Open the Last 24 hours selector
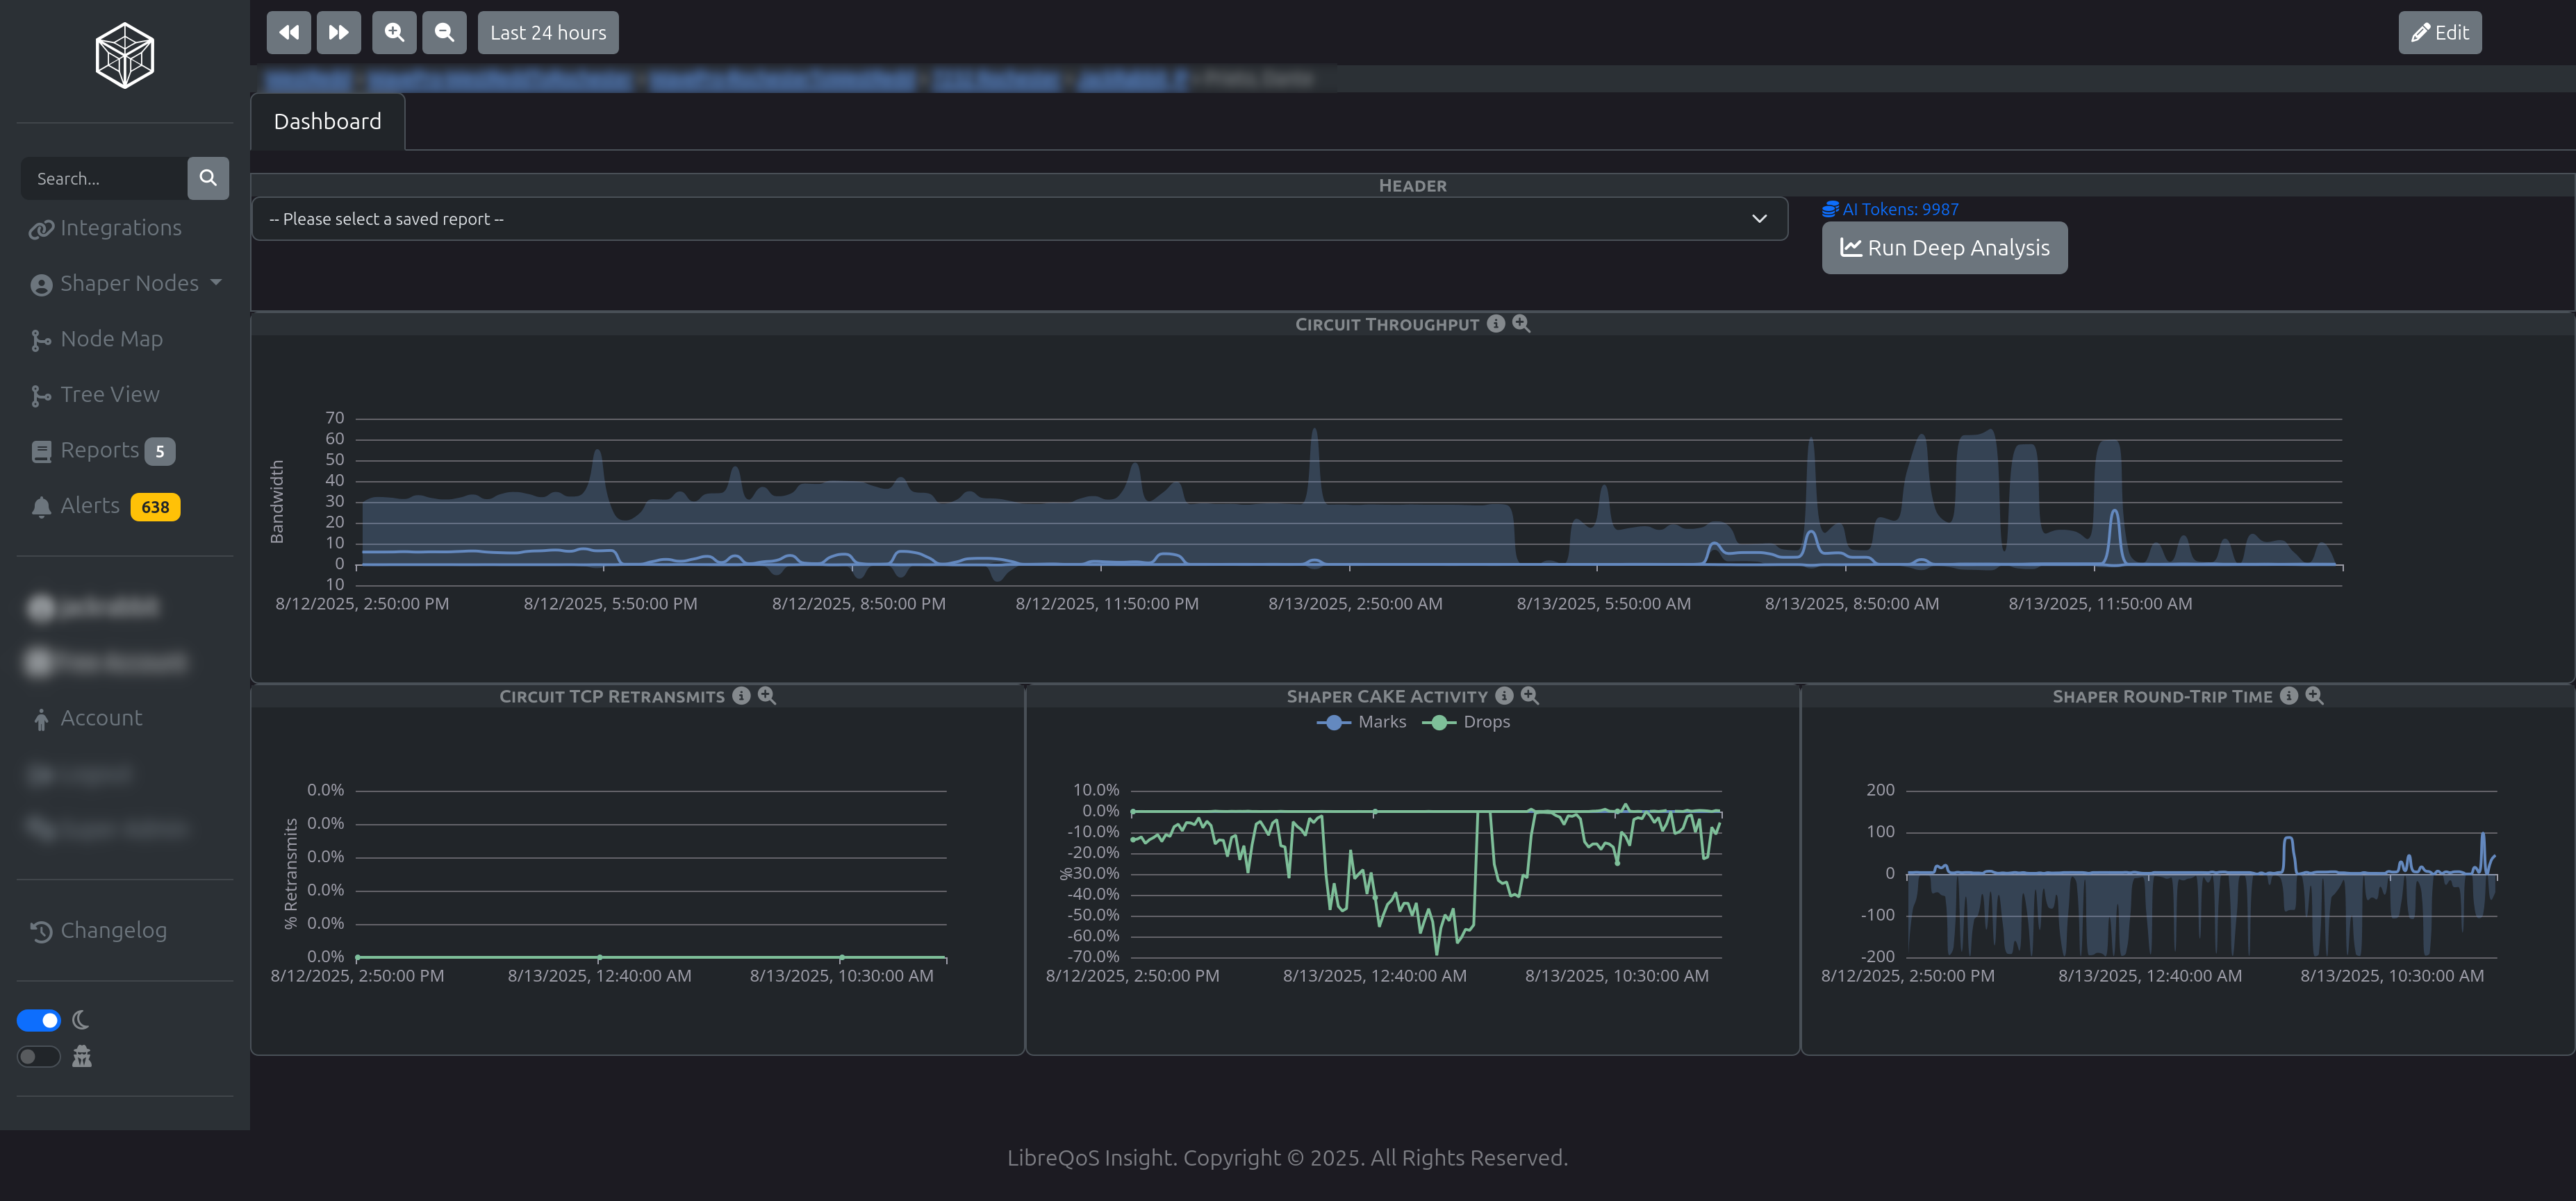Image resolution: width=2576 pixels, height=1201 pixels. pos(547,33)
